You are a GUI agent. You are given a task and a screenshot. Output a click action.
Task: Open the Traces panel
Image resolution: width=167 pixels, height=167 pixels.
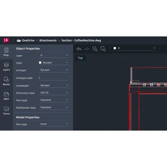coord(6,111)
